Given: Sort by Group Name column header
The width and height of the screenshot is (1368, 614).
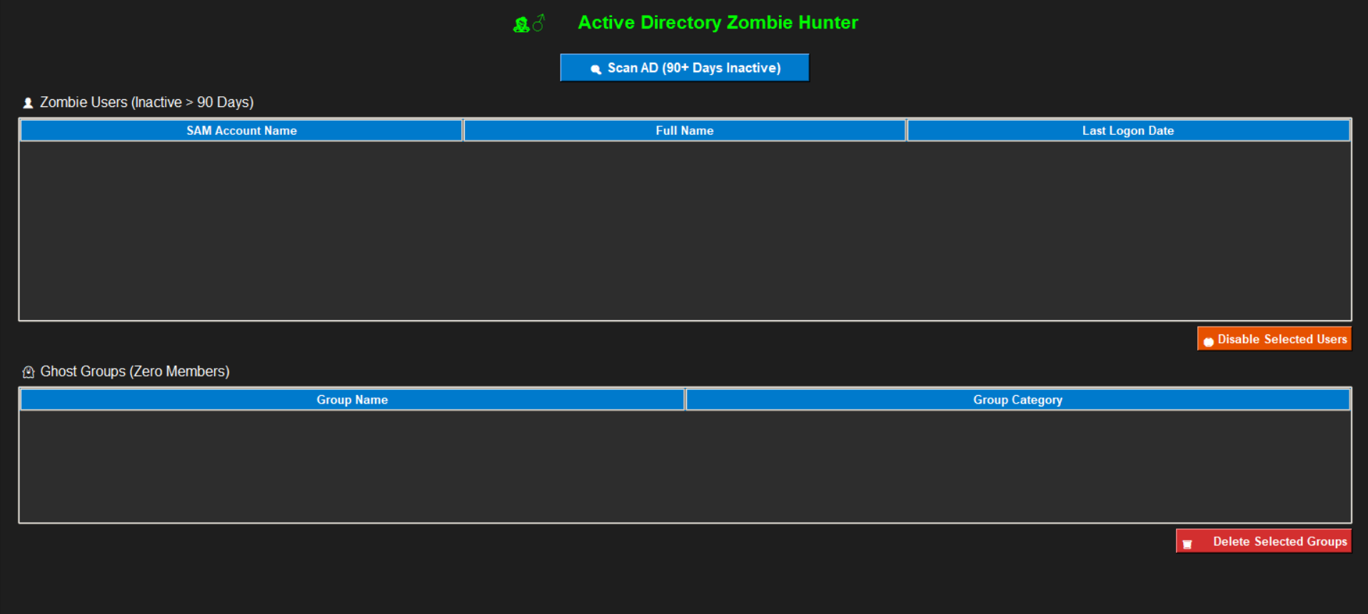Looking at the screenshot, I should tap(352, 399).
